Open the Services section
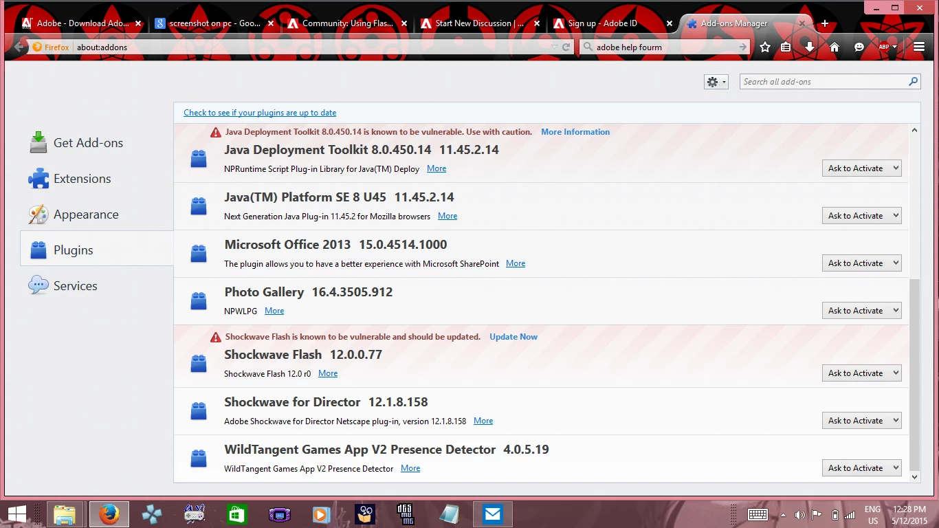Screen dimensions: 939x528 tap(63, 286)
